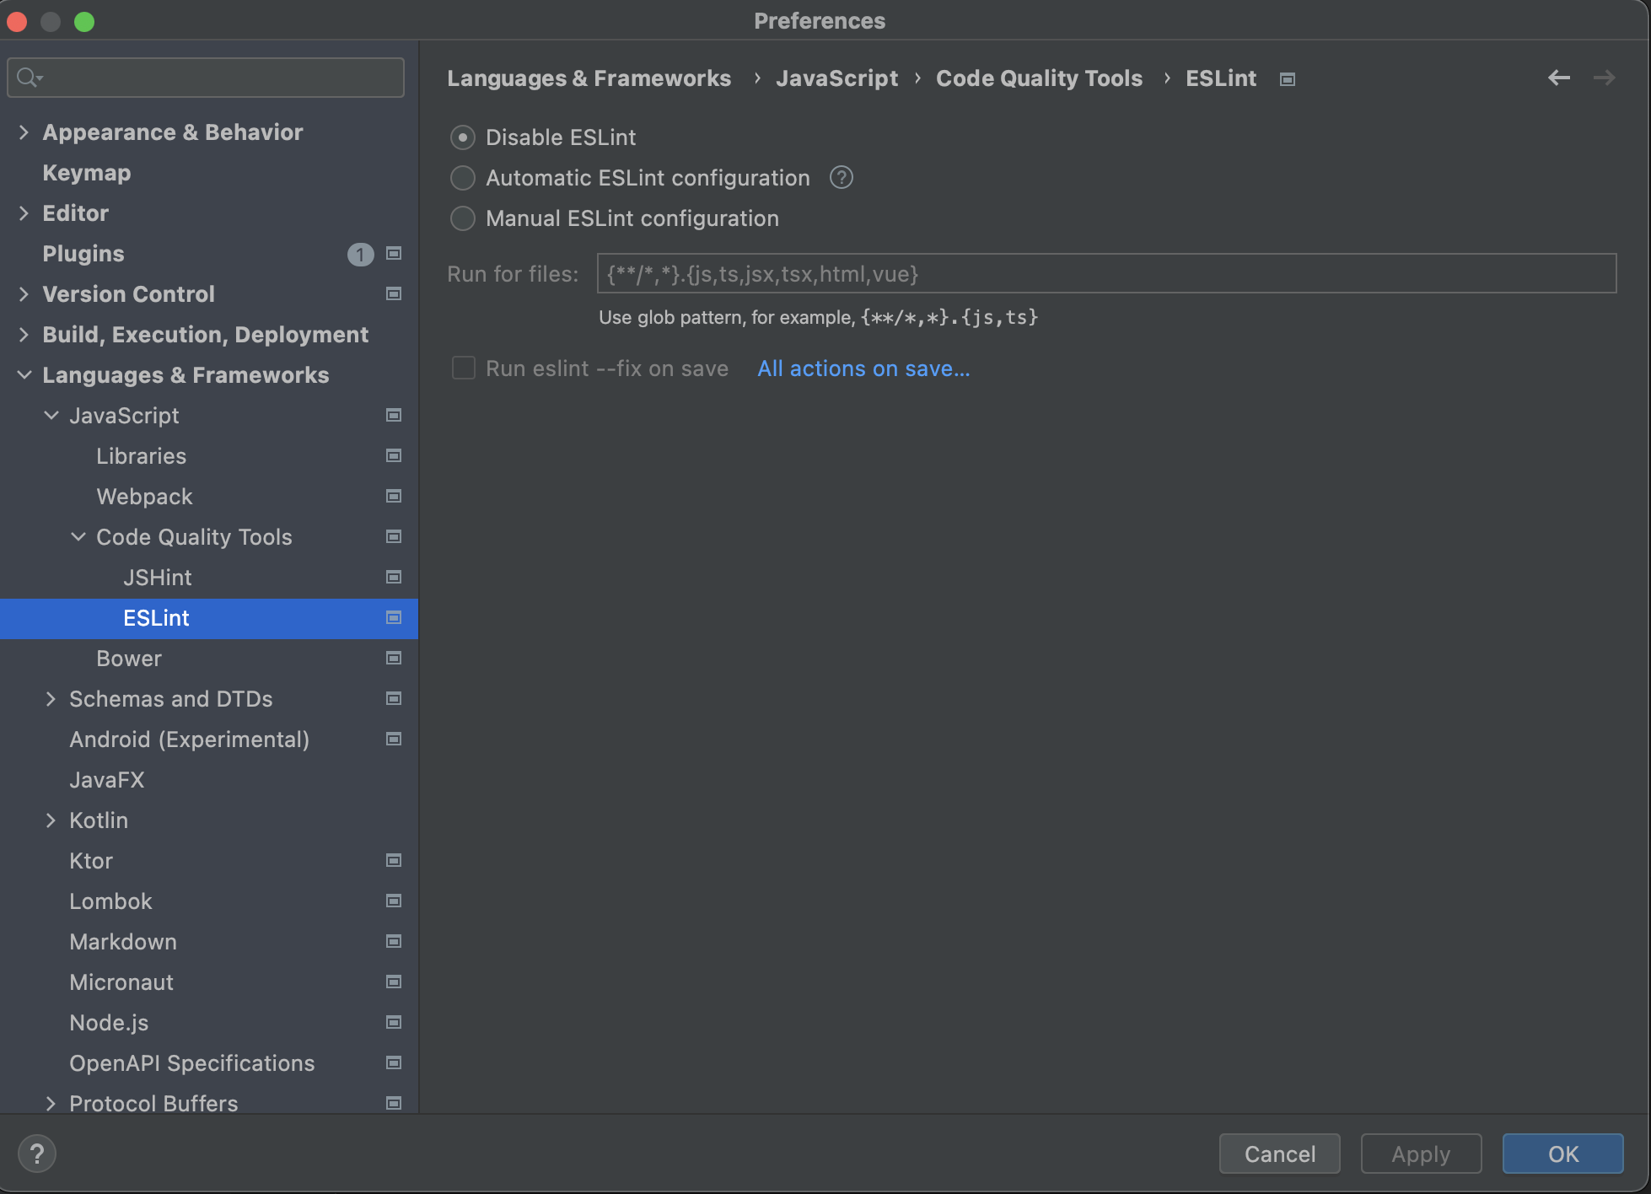Screen dimensions: 1651x1194
Task: Click the project-level icon beside Ktor
Action: [x=394, y=860]
